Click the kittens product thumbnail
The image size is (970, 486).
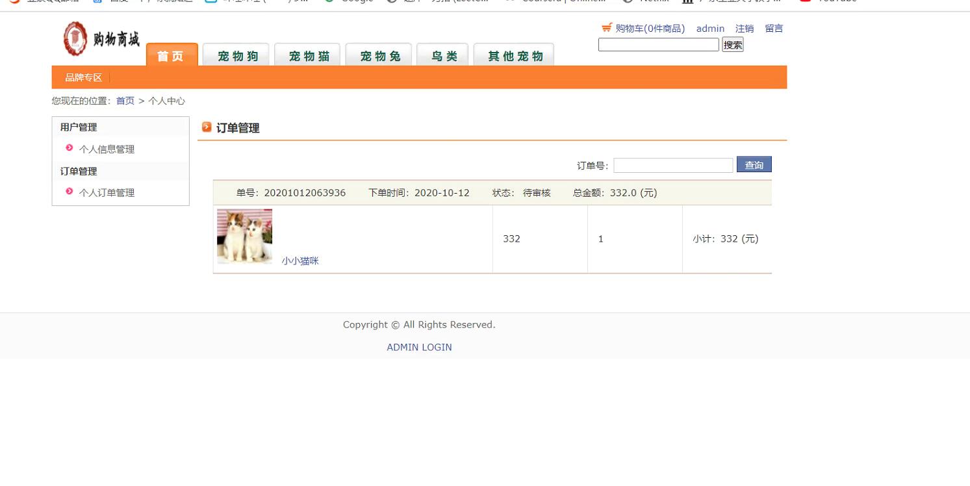[x=244, y=236]
